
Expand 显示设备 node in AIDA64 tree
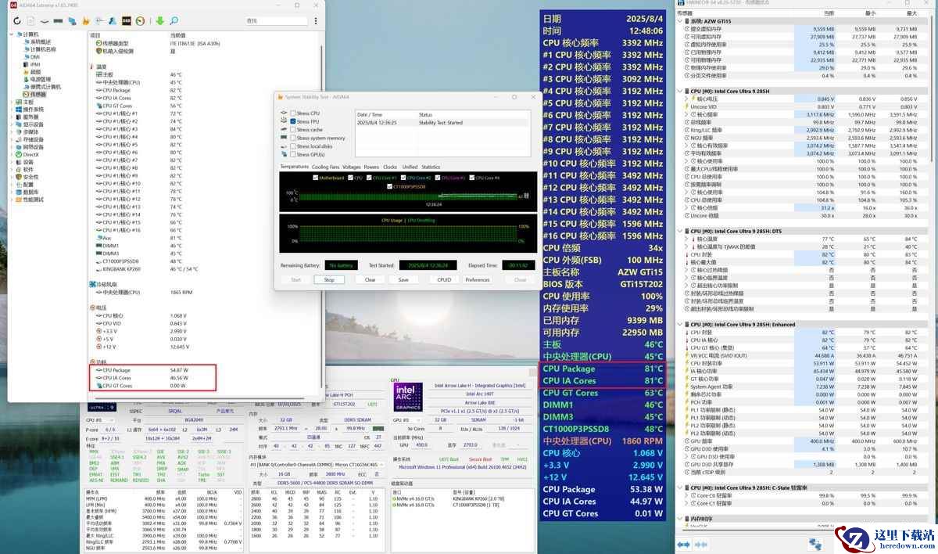click(11, 124)
